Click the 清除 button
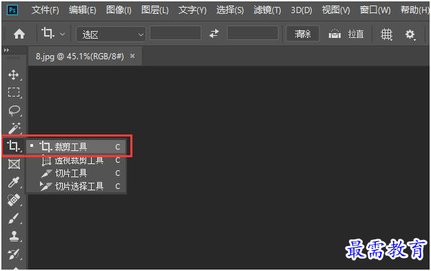The width and height of the screenshot is (431, 271). click(303, 34)
